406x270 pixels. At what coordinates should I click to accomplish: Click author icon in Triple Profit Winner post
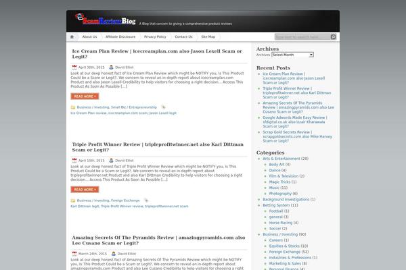111,161
